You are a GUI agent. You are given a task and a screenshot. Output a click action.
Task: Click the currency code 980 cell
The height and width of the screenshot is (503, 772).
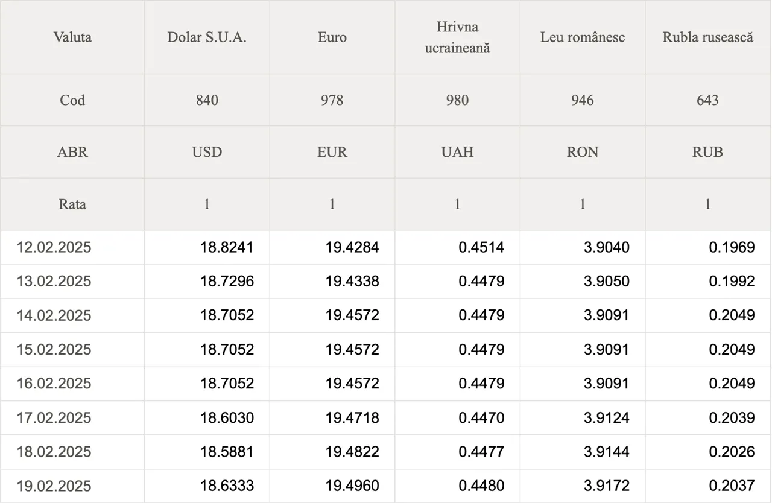point(457,100)
